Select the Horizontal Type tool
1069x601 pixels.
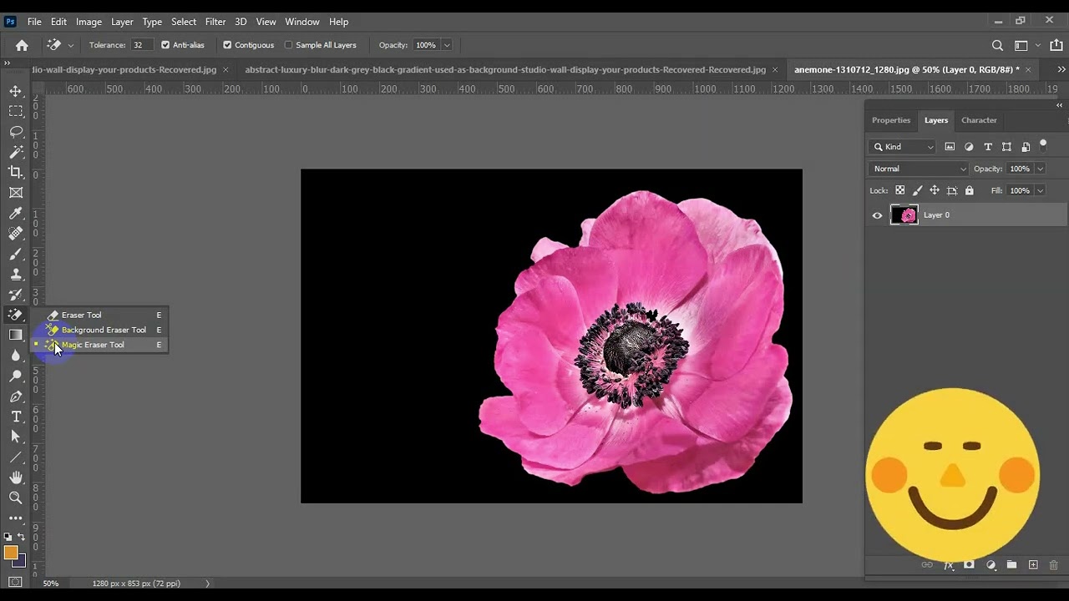pyautogui.click(x=16, y=417)
